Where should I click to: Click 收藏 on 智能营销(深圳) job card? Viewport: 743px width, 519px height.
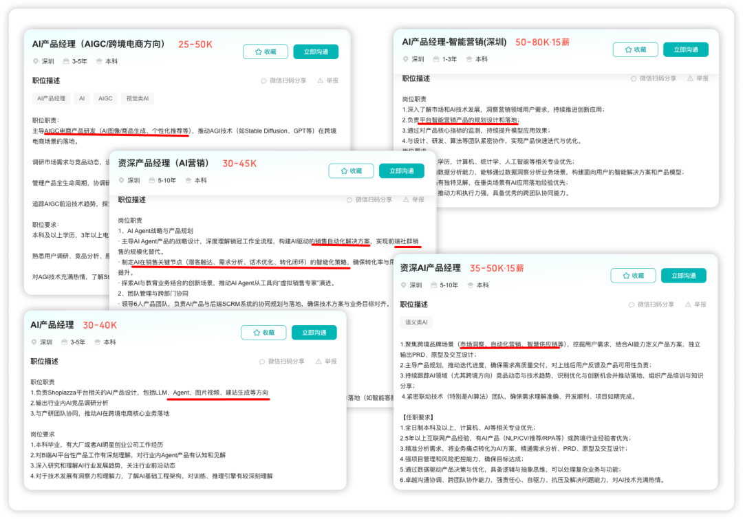click(x=636, y=49)
